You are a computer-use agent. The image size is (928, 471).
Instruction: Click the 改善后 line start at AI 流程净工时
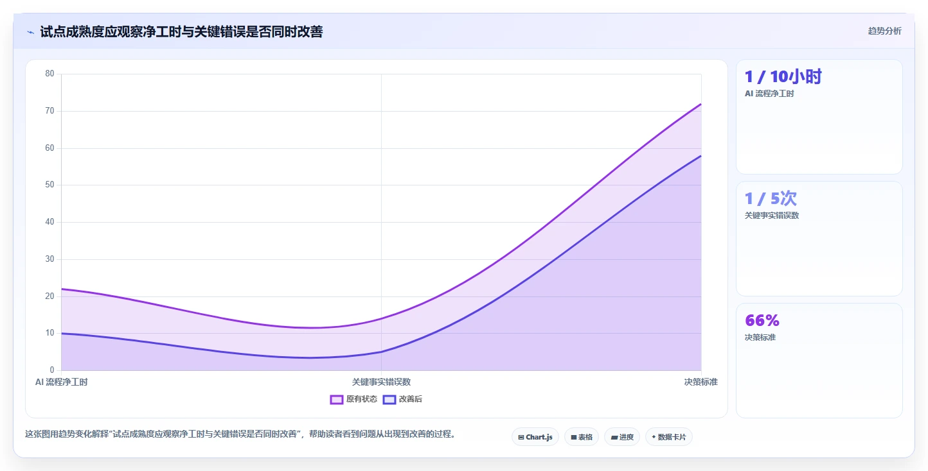pos(62,333)
